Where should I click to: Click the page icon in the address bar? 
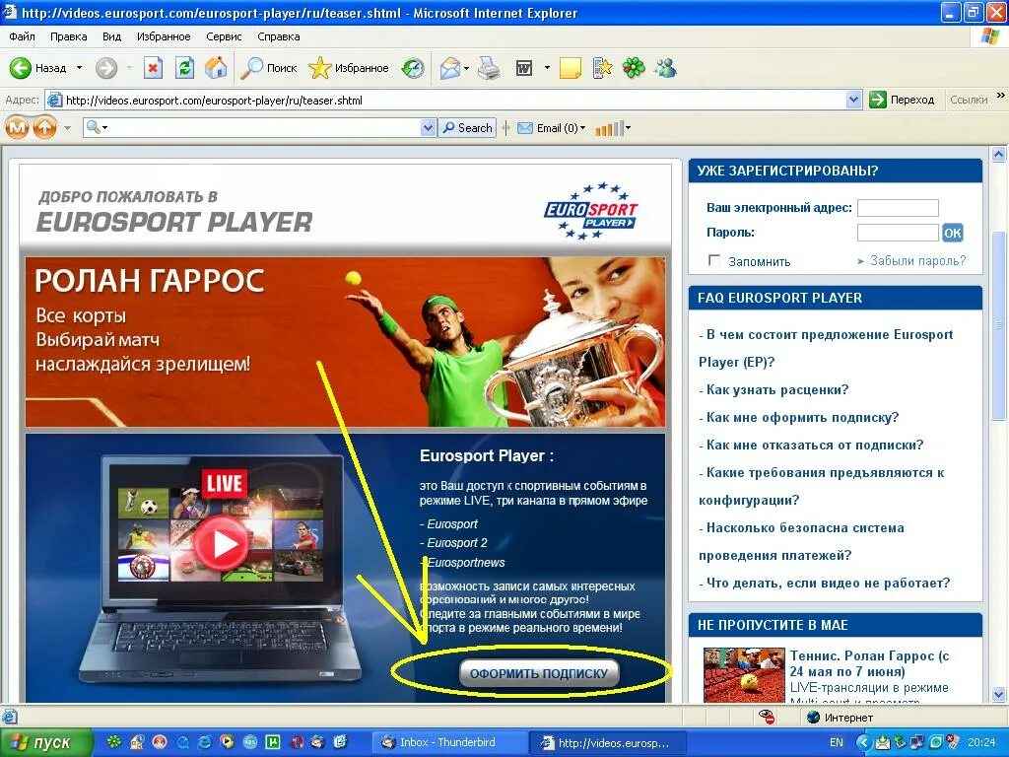[55, 100]
